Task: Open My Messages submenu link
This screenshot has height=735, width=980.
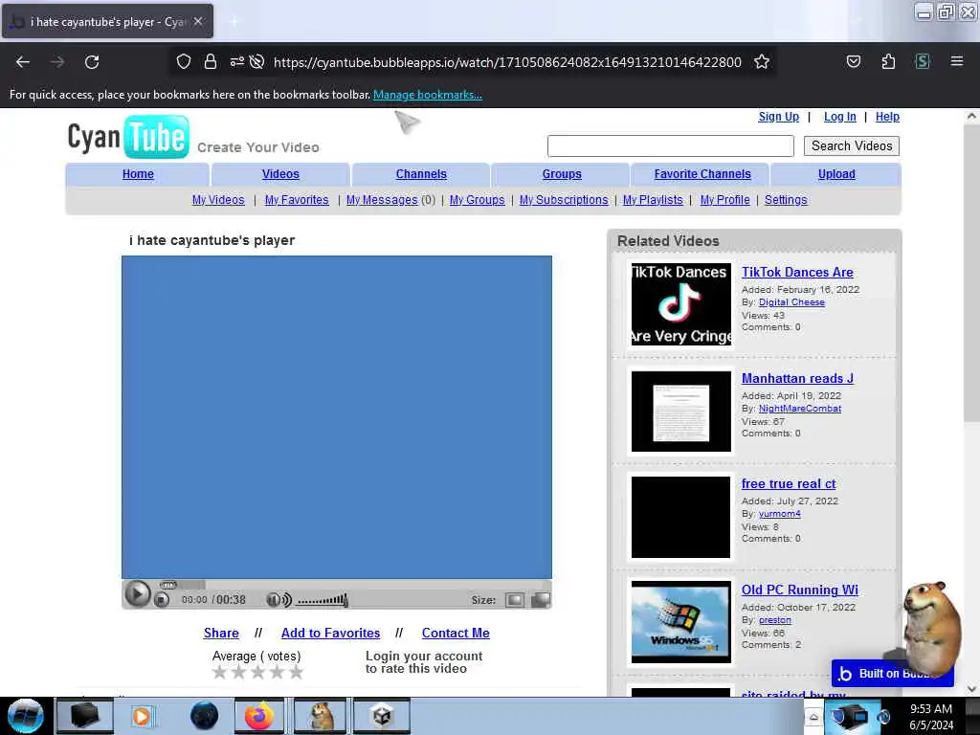Action: click(382, 200)
